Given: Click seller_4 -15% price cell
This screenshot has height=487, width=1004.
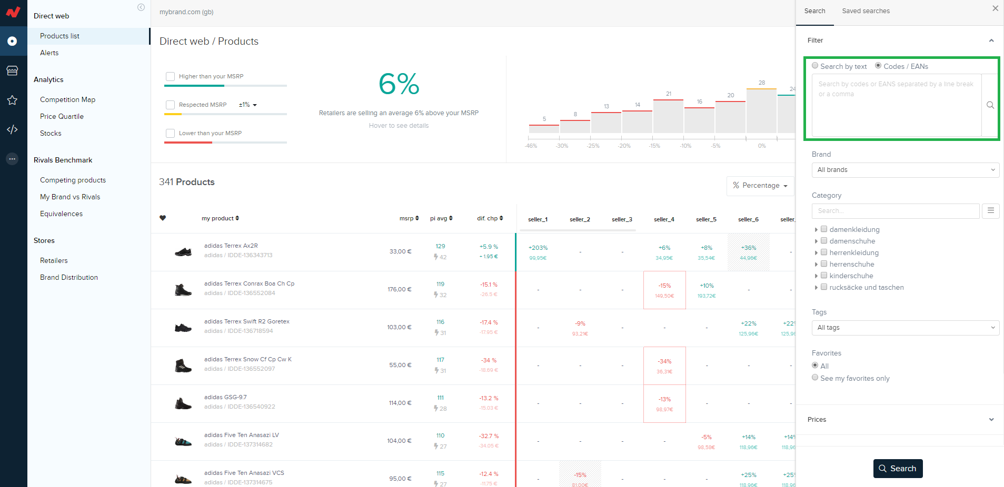Looking at the screenshot, I should coord(664,290).
